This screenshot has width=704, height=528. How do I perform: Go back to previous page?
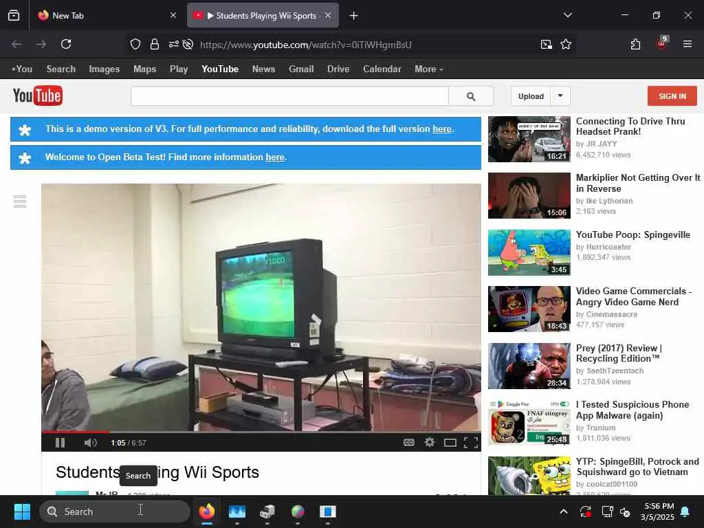pos(16,44)
